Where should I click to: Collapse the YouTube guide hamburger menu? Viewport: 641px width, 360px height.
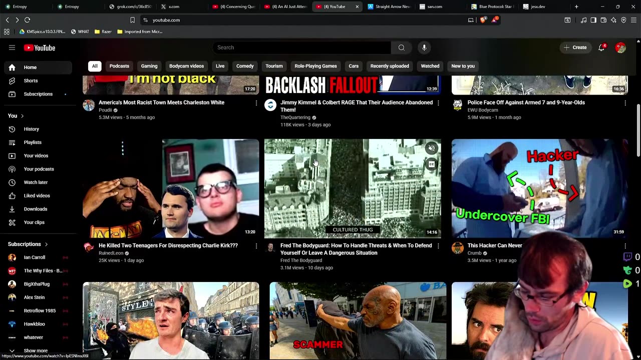pos(12,47)
